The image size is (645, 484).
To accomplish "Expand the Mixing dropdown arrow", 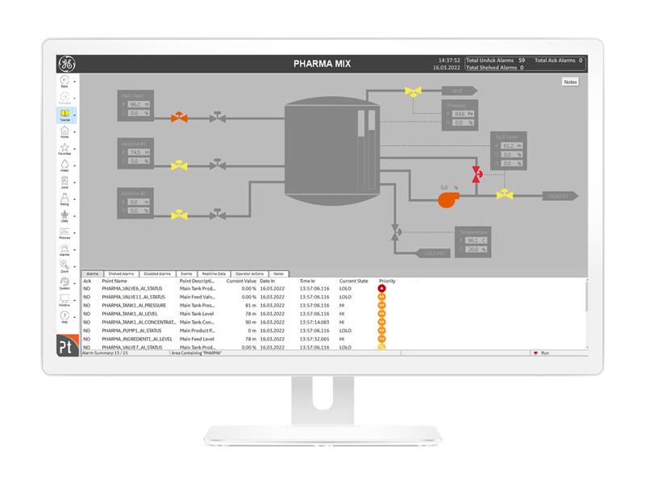I will 74,199.
